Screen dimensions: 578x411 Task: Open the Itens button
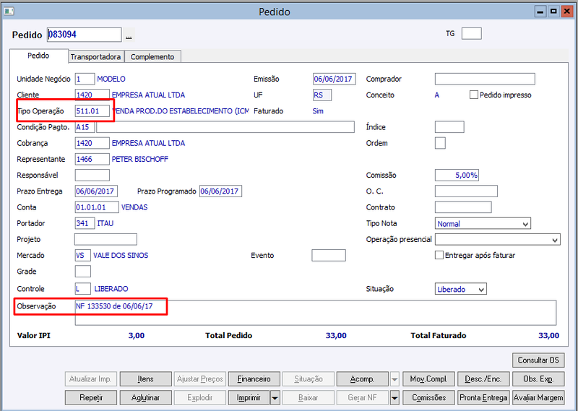146,379
